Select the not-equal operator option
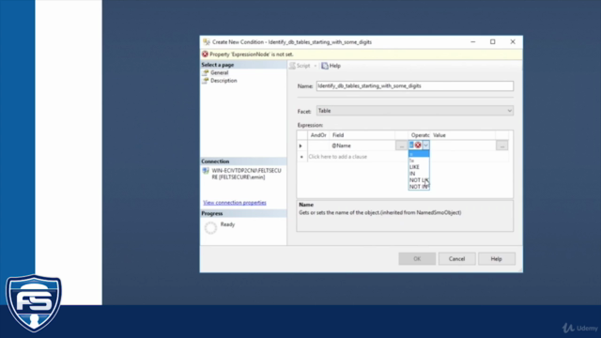This screenshot has width=601, height=338. click(x=419, y=161)
